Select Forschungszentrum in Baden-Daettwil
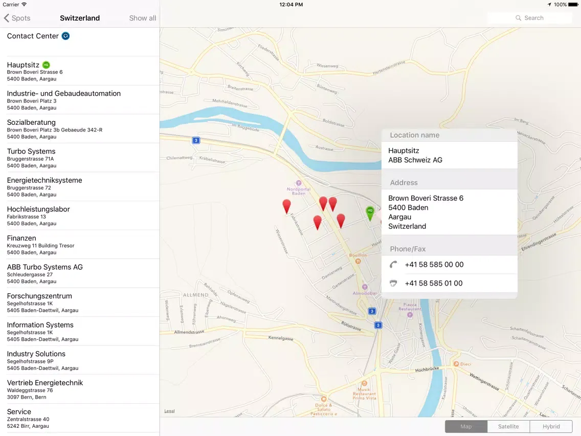 tap(80, 302)
